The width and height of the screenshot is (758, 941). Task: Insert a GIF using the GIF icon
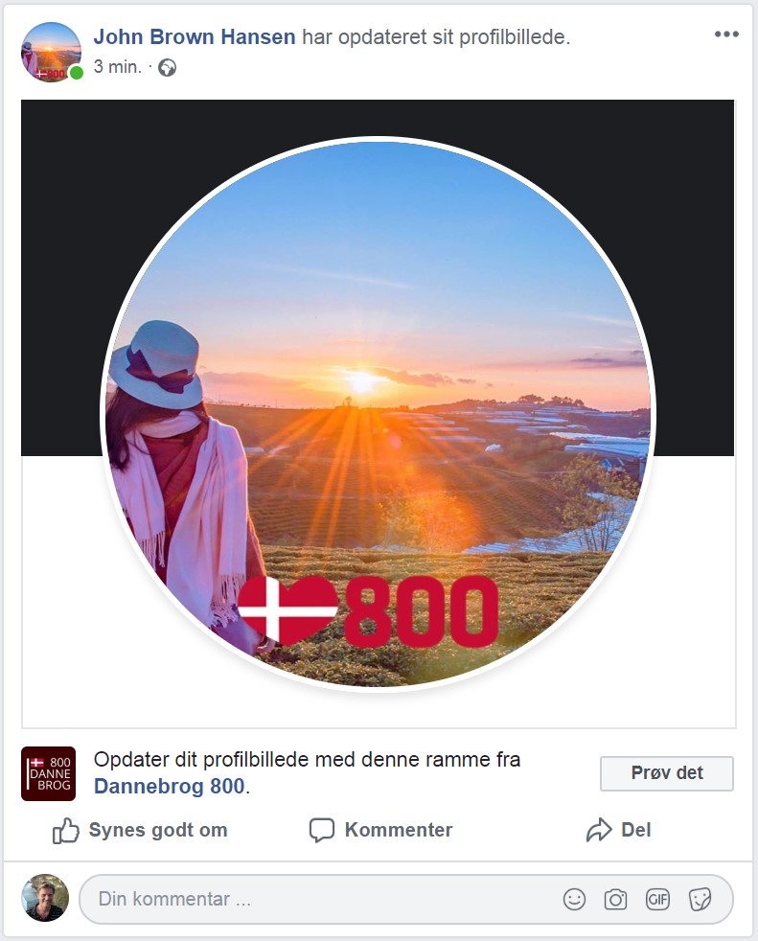657,899
